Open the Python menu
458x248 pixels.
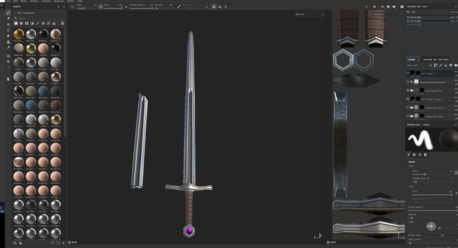71,1
